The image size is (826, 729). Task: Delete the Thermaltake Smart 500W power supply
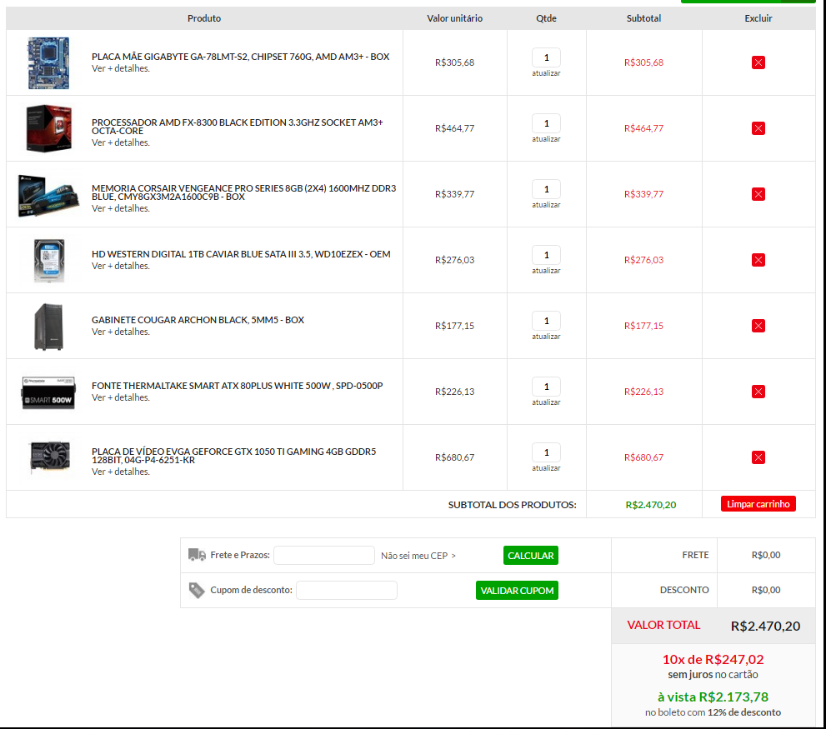tap(758, 392)
